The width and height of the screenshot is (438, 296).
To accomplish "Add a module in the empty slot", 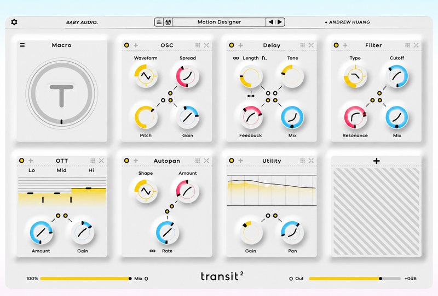I will (376, 161).
